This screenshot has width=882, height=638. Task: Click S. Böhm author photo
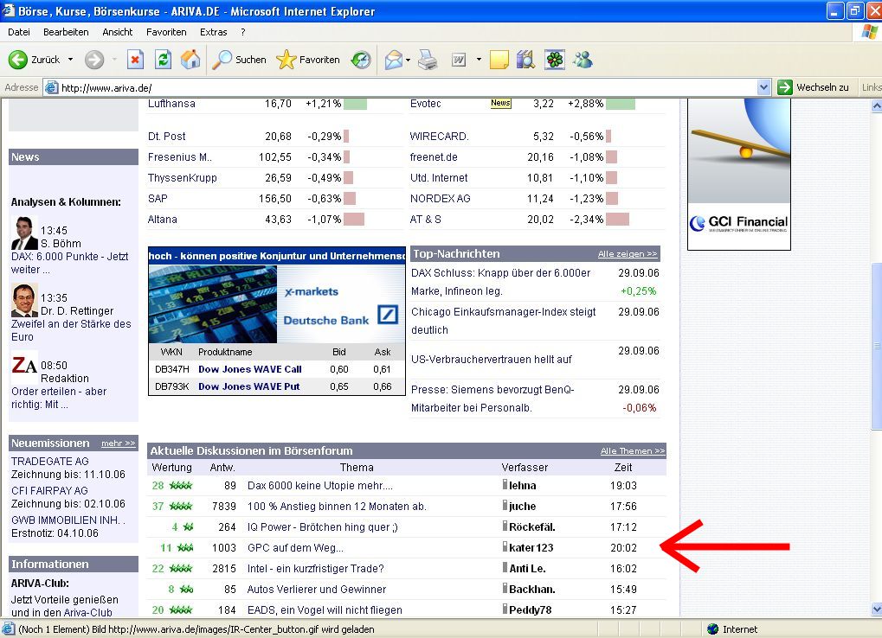pos(24,233)
